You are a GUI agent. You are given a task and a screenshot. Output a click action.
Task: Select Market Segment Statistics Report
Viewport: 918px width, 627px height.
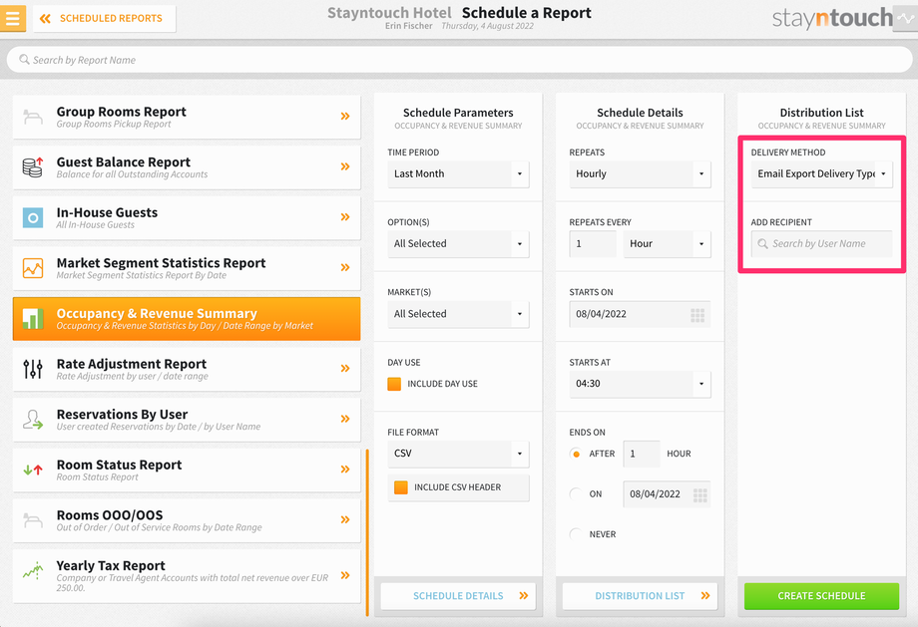(x=187, y=268)
